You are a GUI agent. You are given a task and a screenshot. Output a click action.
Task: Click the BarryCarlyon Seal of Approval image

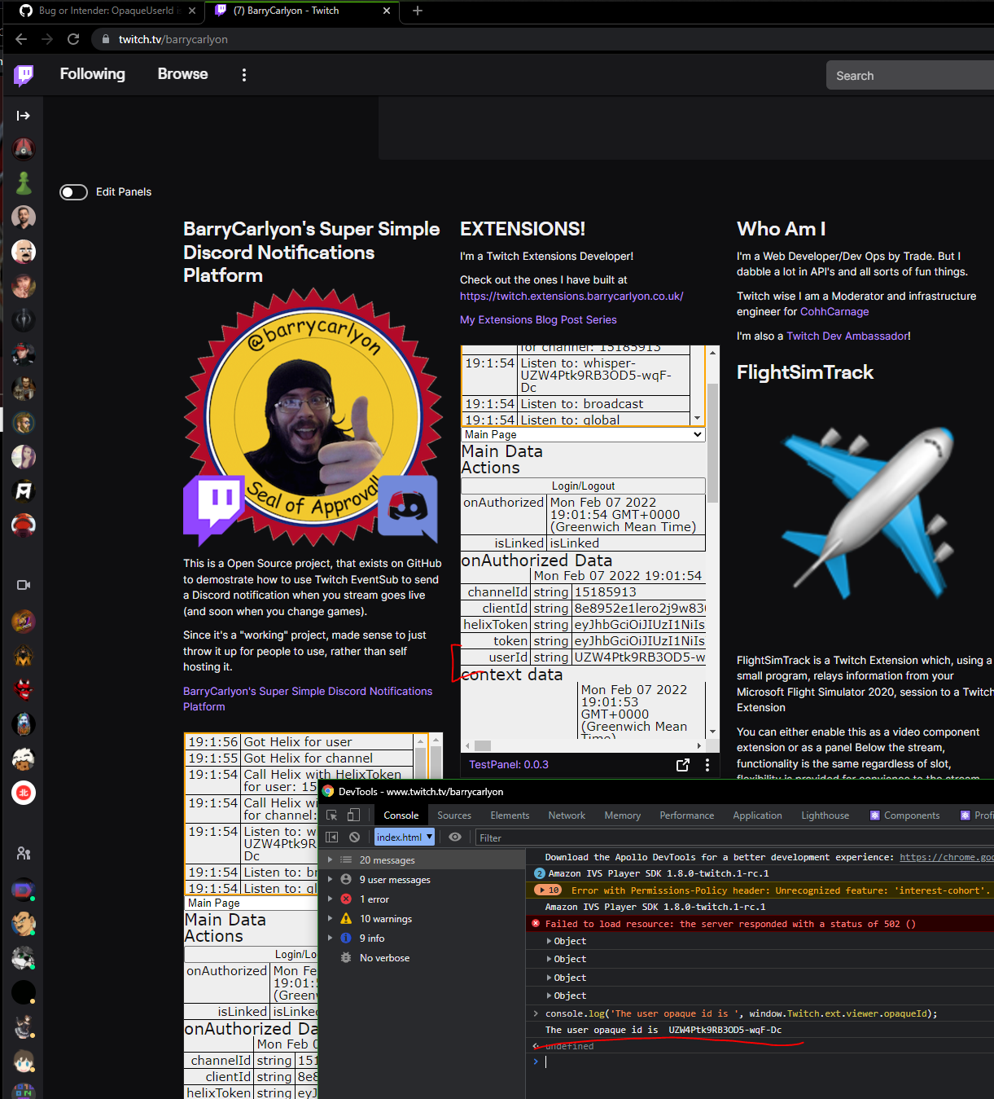pyautogui.click(x=313, y=416)
